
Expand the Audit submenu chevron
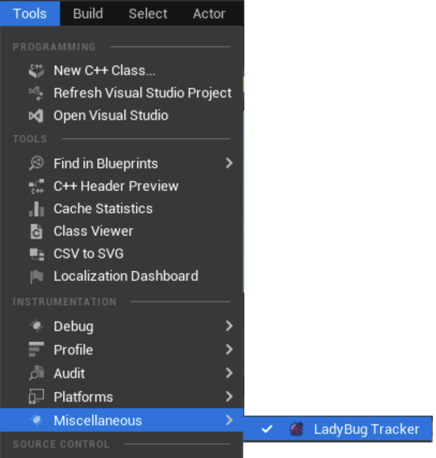(x=229, y=373)
